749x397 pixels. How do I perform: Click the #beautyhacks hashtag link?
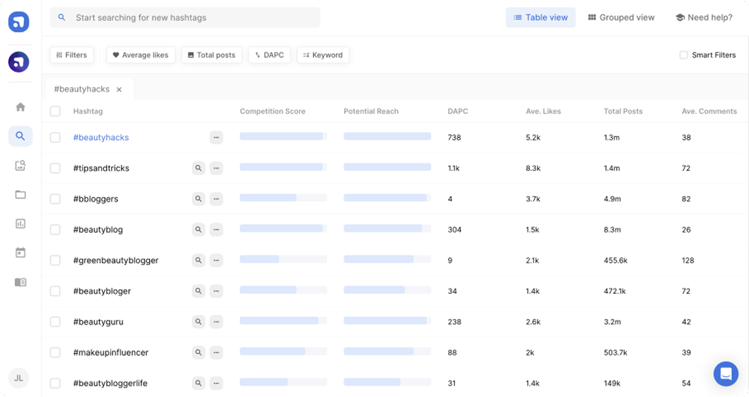pyautogui.click(x=101, y=137)
